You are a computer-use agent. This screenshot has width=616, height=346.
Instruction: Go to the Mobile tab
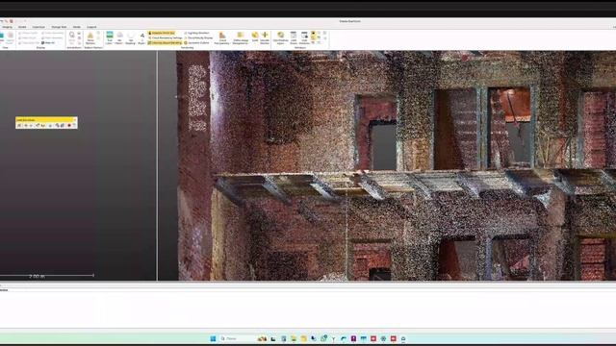click(77, 27)
